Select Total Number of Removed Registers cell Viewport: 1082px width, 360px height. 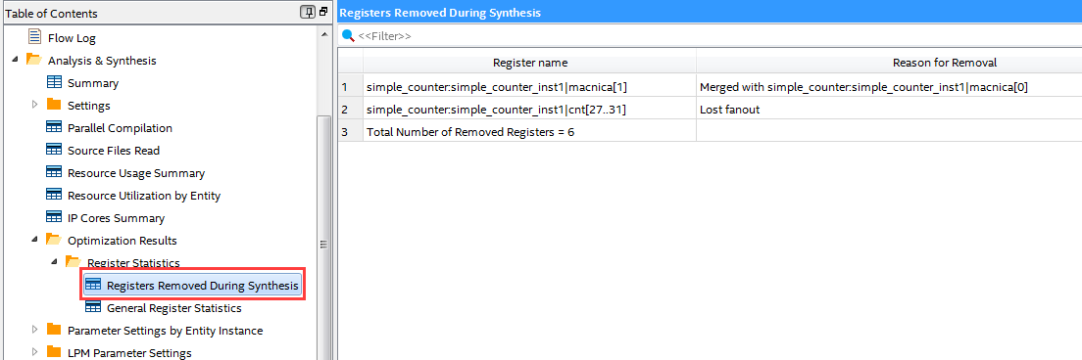coord(530,131)
